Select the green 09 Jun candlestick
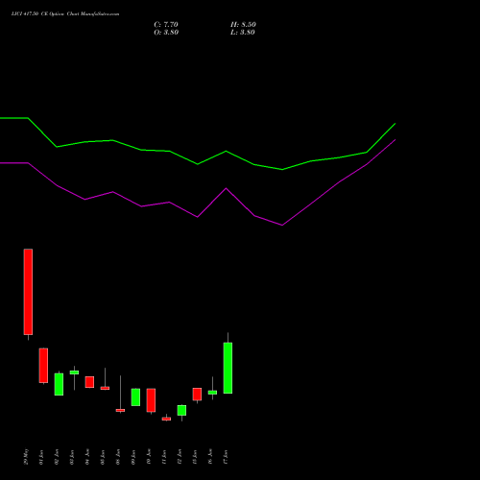This screenshot has width=480, height=480. 135,397
